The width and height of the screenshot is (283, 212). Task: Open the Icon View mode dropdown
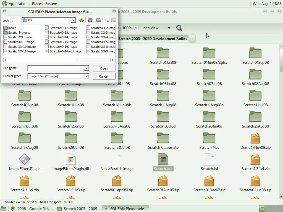(156, 28)
